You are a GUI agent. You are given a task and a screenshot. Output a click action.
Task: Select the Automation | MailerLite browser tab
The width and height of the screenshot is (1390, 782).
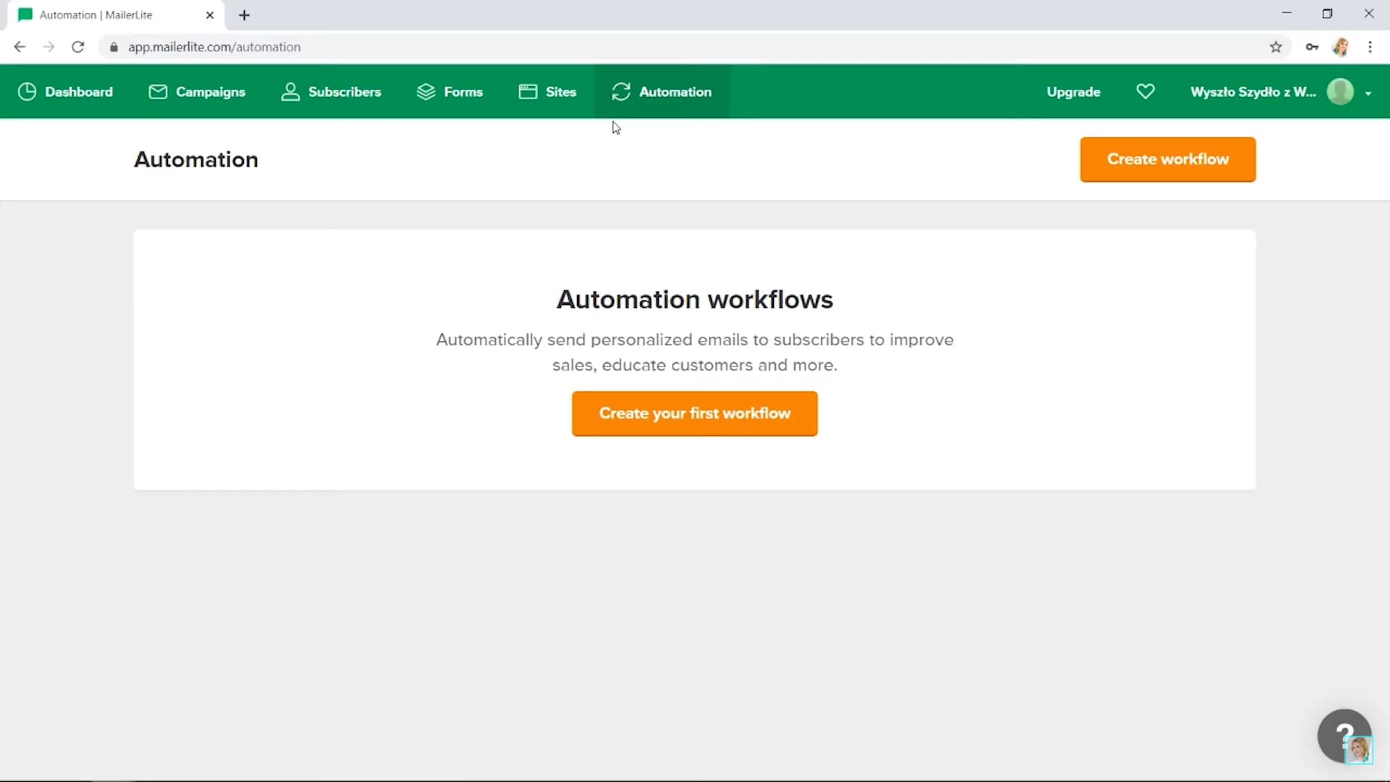tap(116, 15)
